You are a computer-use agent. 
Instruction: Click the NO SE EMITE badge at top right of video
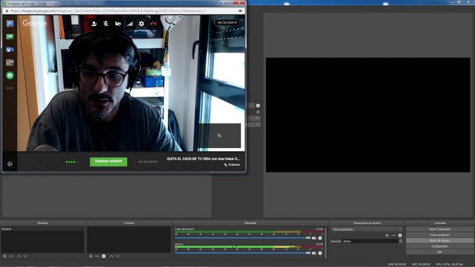227,23
